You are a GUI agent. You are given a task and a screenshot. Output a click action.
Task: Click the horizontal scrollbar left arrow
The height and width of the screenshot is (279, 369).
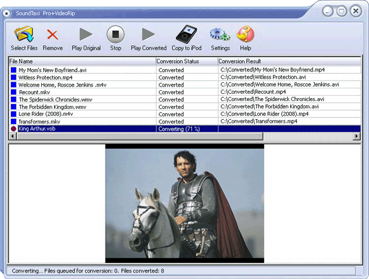[13, 136]
